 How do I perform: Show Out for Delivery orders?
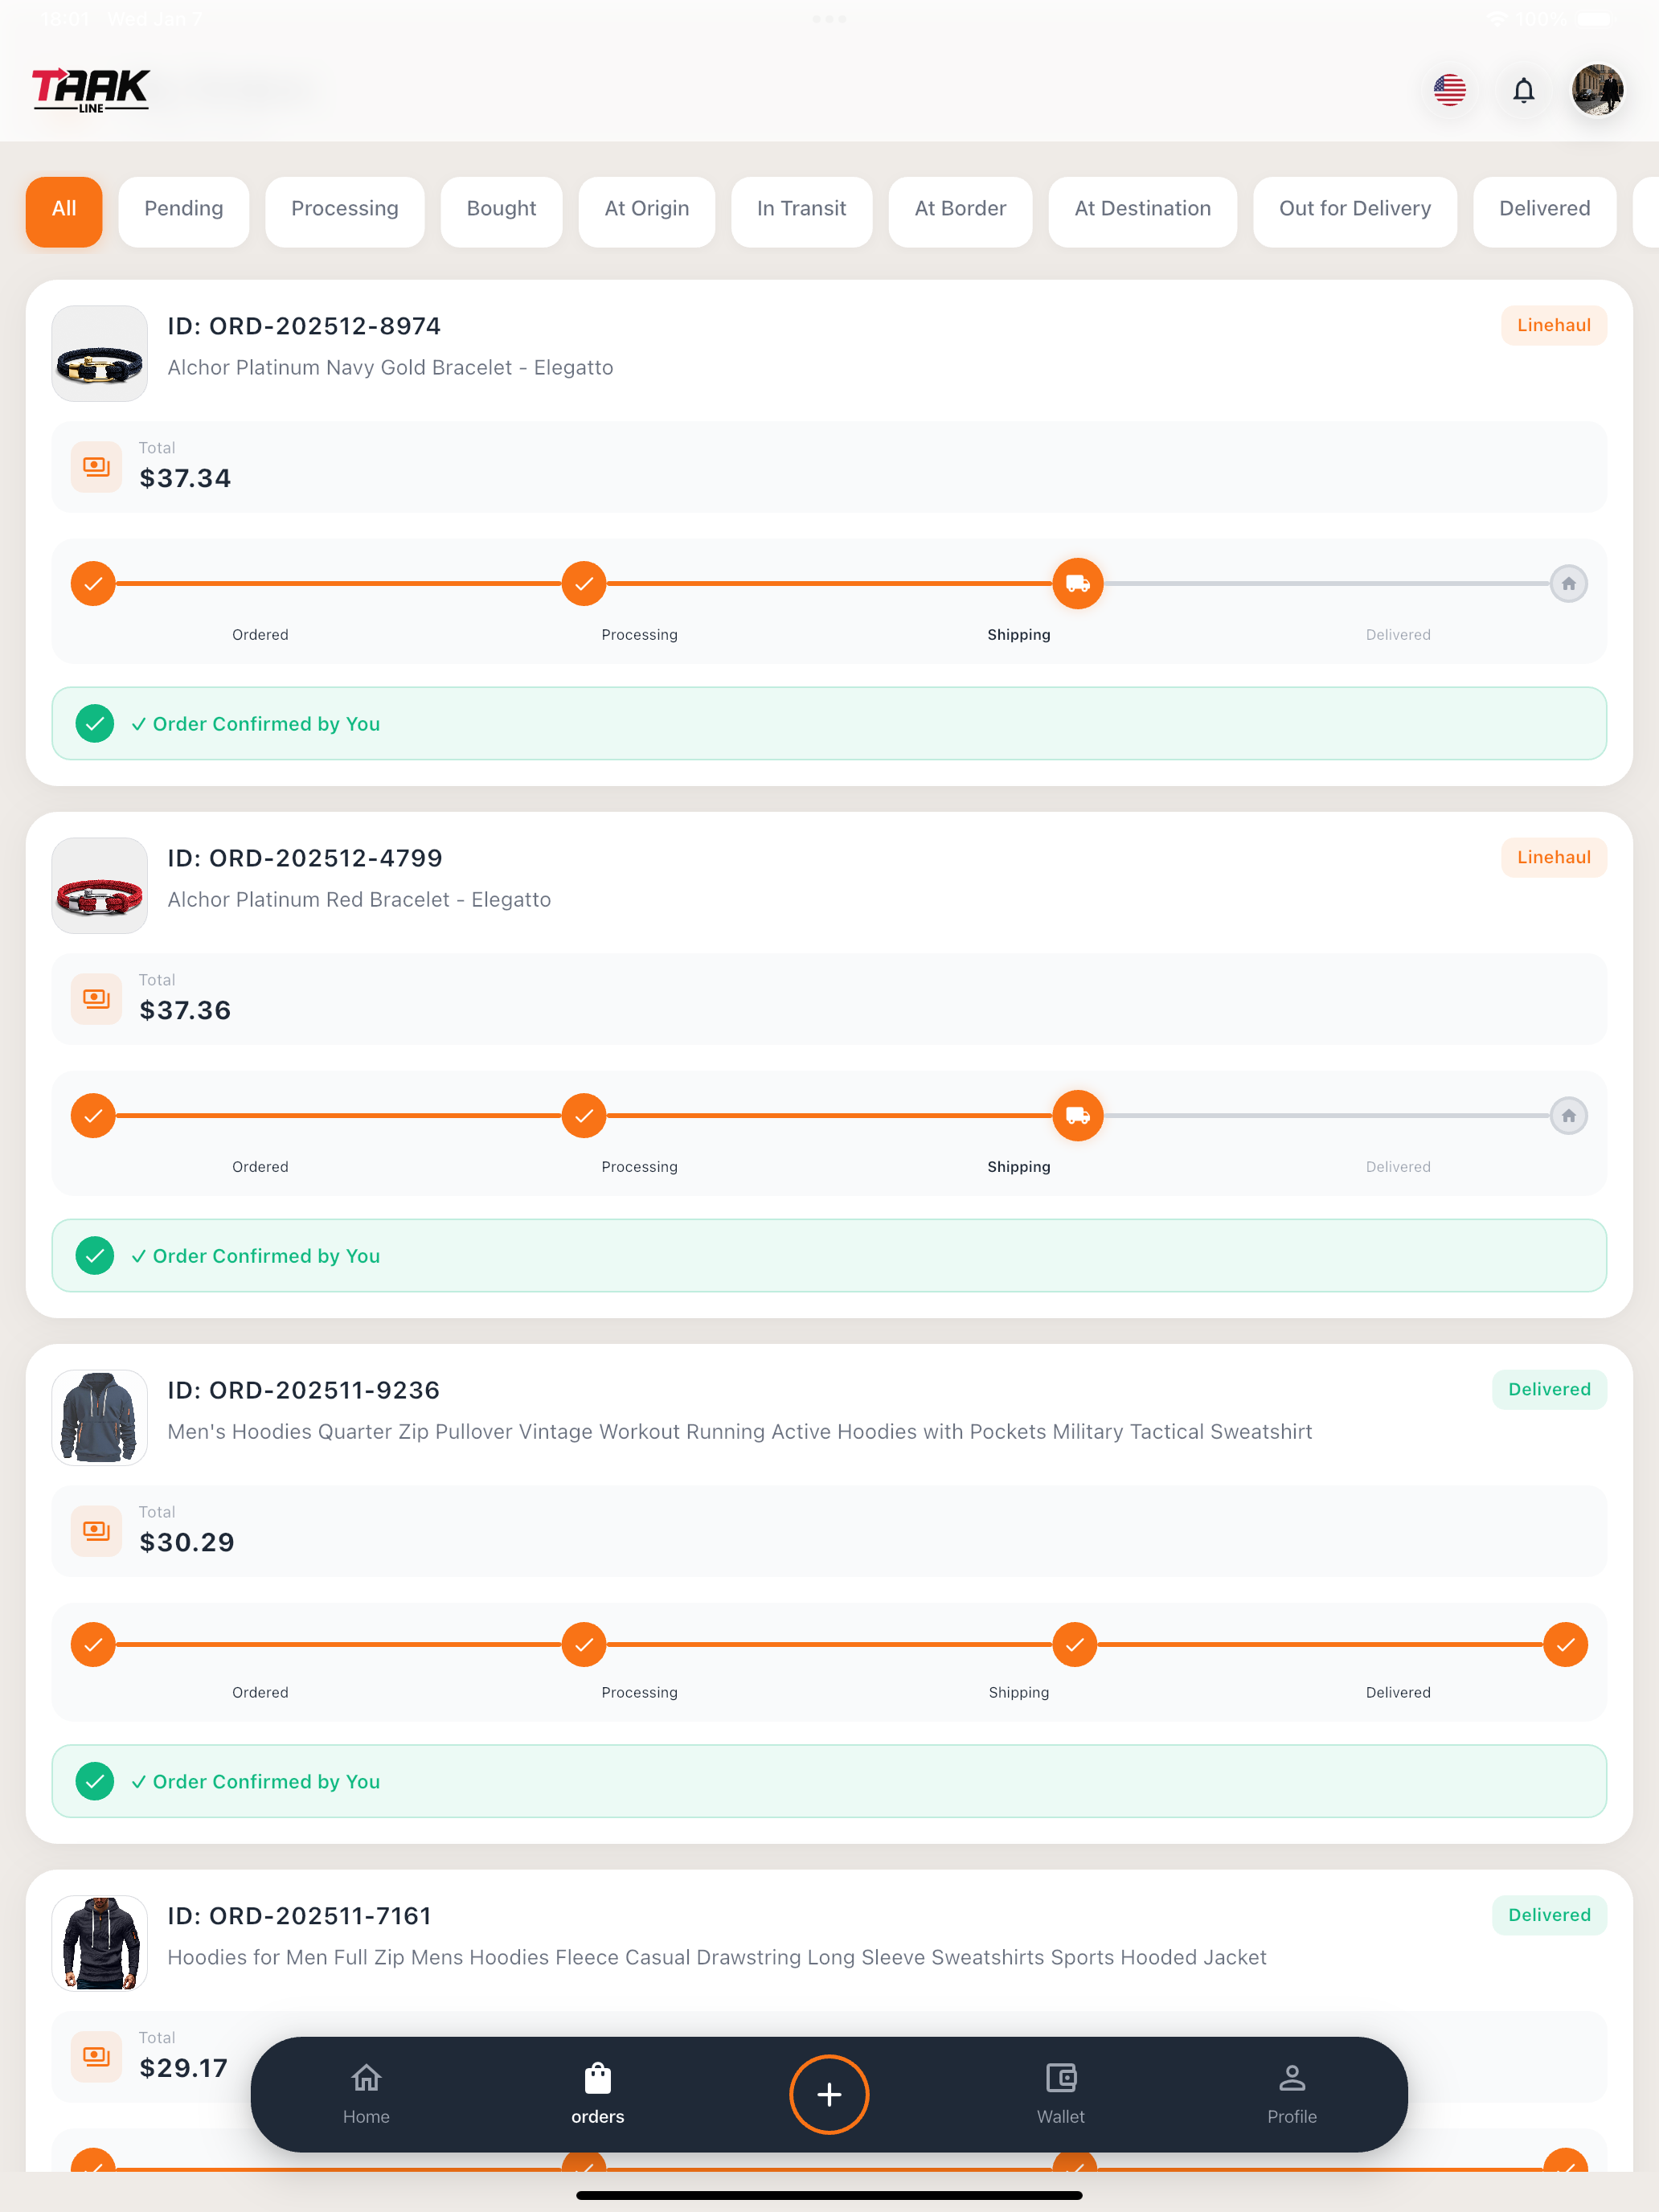coord(1354,209)
